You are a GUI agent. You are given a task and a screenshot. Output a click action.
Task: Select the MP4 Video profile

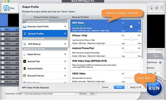pyautogui.click(x=106, y=26)
